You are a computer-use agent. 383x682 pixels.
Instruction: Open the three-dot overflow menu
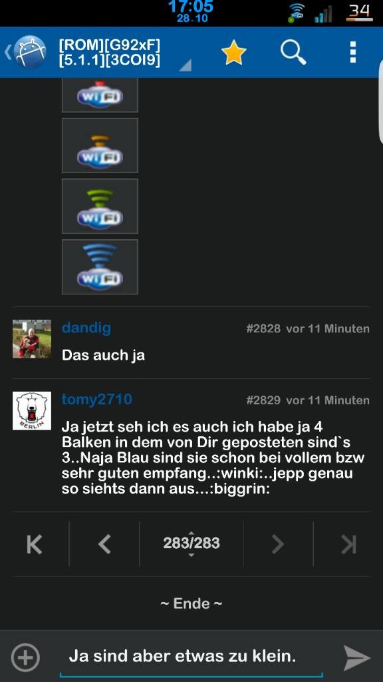coord(353,52)
